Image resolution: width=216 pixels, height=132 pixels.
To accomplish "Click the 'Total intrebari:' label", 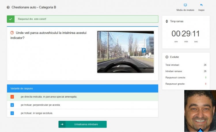I will pyautogui.click(x=173, y=65).
